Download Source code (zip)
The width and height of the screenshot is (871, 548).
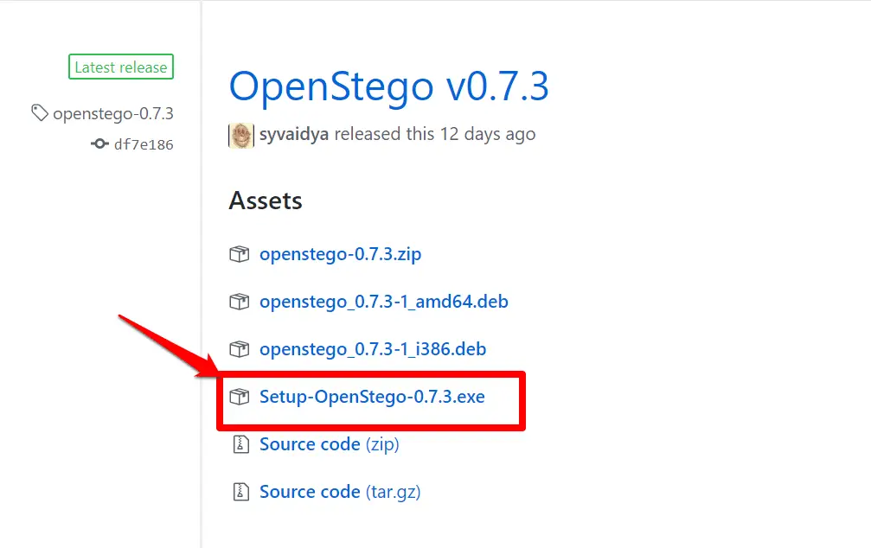point(329,444)
